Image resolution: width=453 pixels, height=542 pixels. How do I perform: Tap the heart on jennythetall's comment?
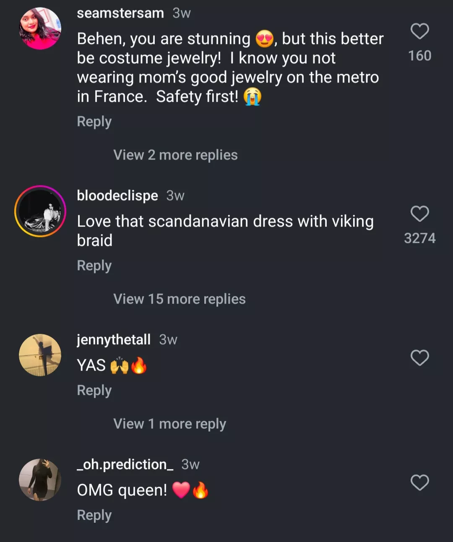coord(419,358)
